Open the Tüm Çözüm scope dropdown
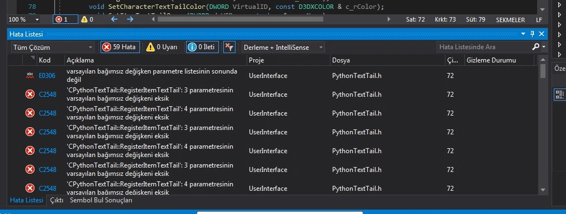 pos(53,48)
